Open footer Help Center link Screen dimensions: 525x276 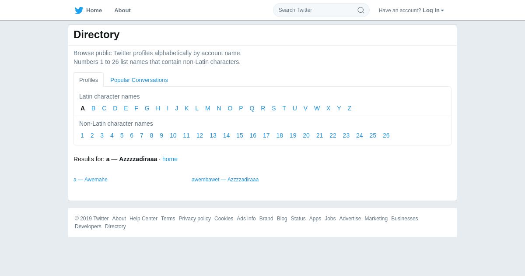[143, 219]
